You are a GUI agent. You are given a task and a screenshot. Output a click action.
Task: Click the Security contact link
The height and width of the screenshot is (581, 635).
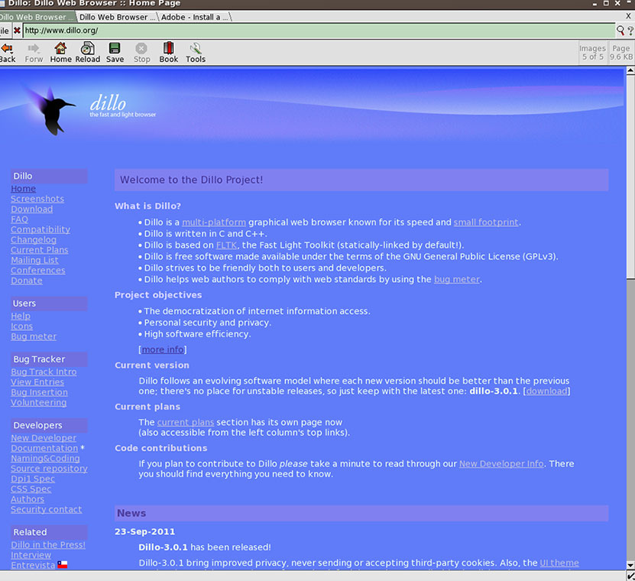[x=46, y=509]
